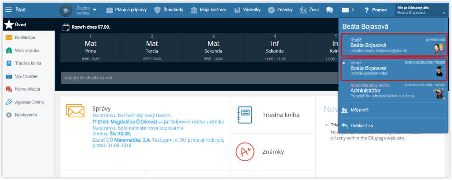
Task: Switch to Administrátor administration mode
Action: pos(394,91)
